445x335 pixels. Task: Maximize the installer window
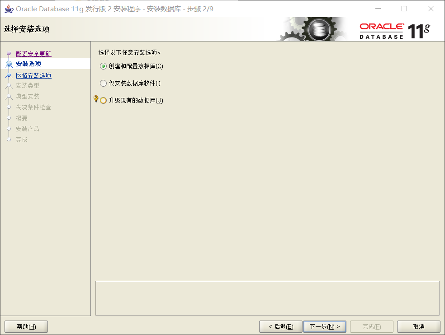pyautogui.click(x=404, y=9)
